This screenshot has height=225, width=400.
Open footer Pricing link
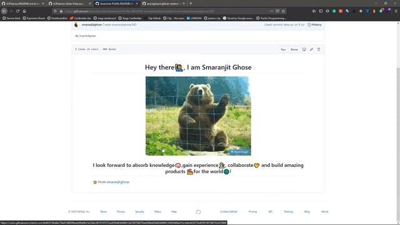(252, 212)
